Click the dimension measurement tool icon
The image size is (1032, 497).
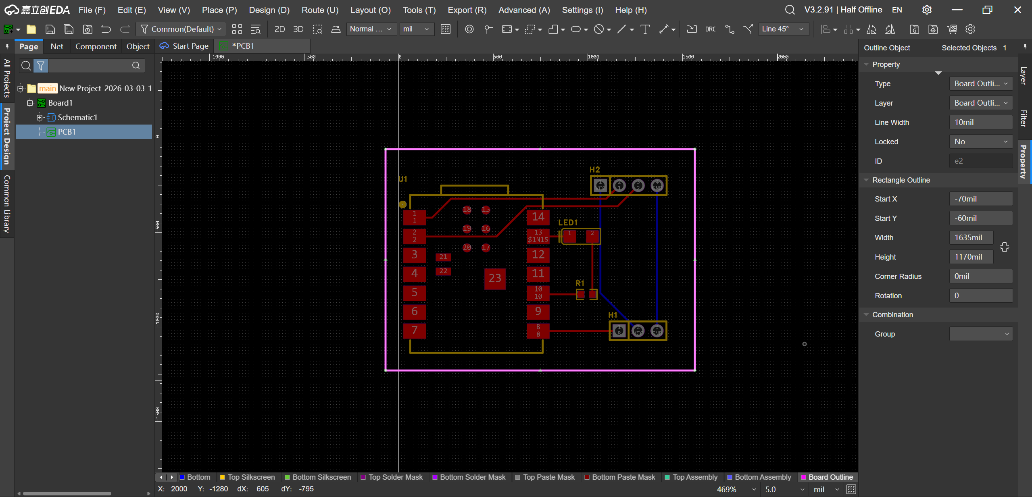[663, 29]
